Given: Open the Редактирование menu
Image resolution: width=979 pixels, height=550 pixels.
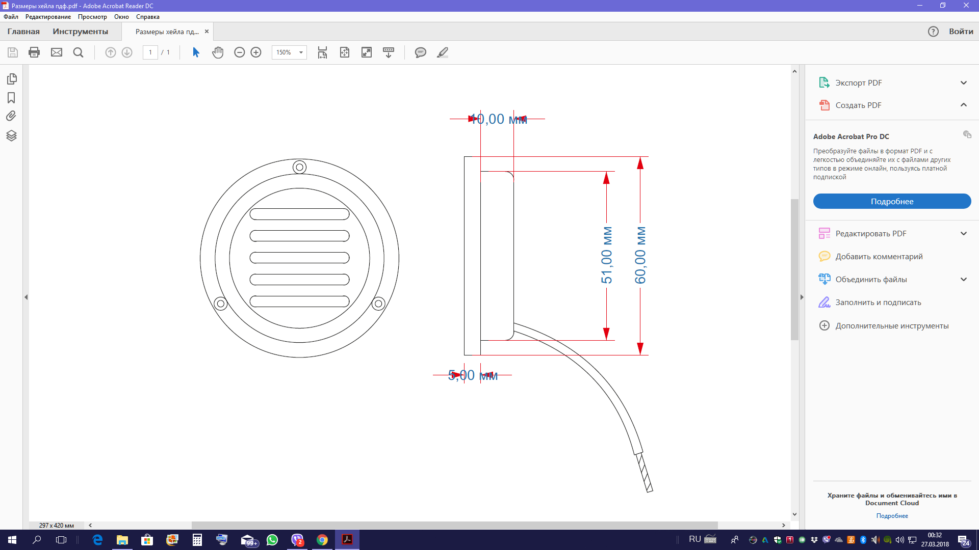Looking at the screenshot, I should 48,17.
